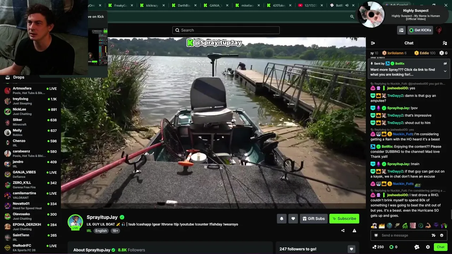This screenshot has height=254, width=452.
Task: Open the chat users list icon
Action: tap(445, 43)
